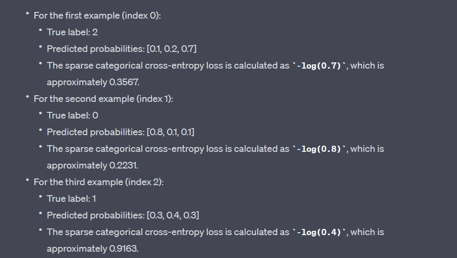Click the "For the third example (index 2)" line
This screenshot has width=457, height=258.
click(99, 182)
